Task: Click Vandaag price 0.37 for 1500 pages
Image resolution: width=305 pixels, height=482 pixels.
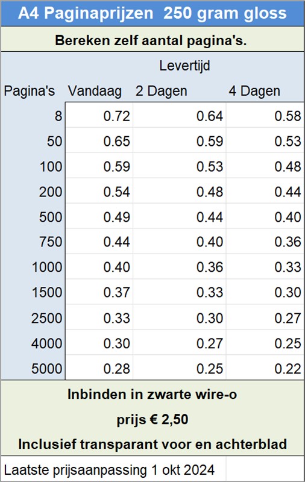Action: (x=99, y=292)
